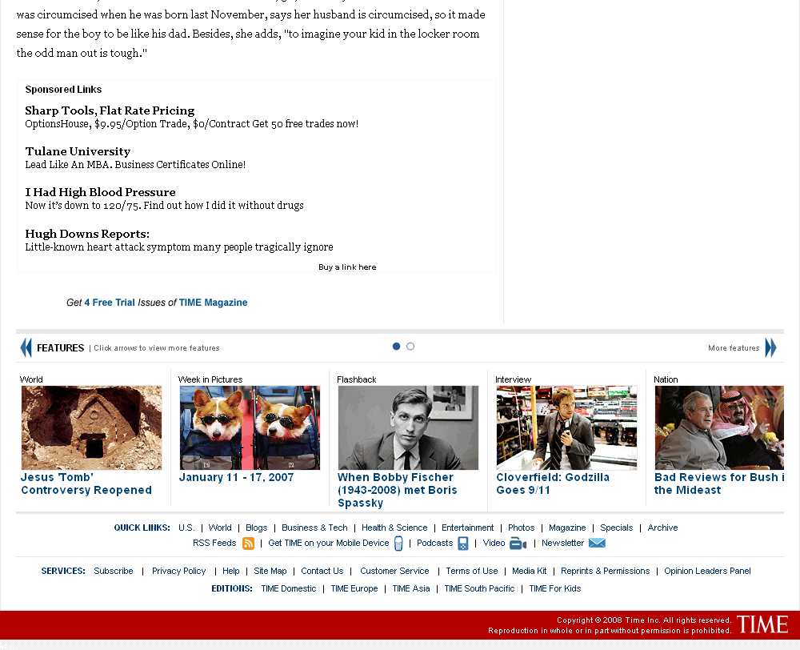Viewport: 800px width, 650px height.
Task: Click 'Buy a link here'
Action: click(347, 267)
